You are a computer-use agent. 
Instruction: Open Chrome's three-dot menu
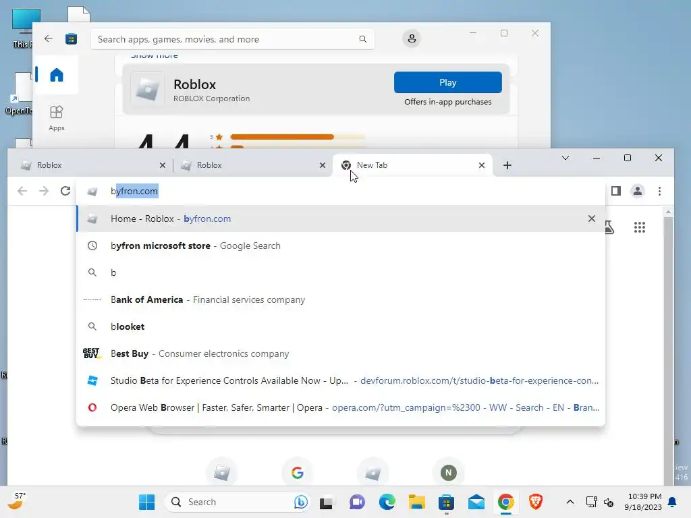click(659, 191)
